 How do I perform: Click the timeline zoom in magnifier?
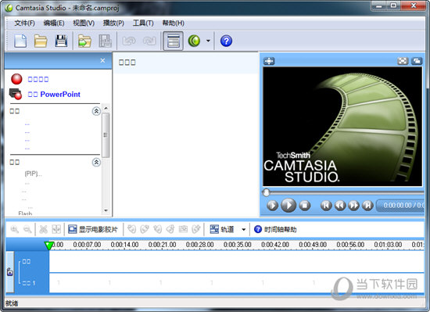tap(14, 229)
